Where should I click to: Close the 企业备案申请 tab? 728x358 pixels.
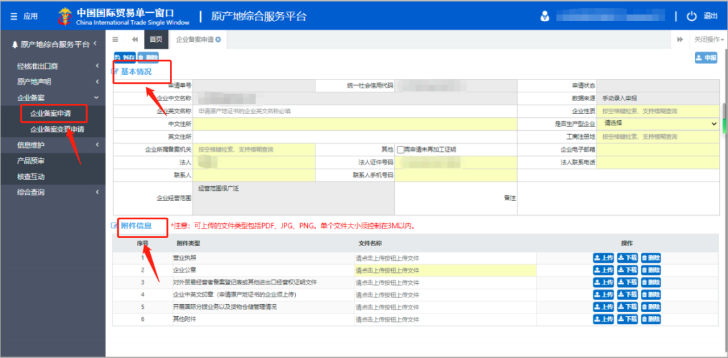(x=218, y=40)
